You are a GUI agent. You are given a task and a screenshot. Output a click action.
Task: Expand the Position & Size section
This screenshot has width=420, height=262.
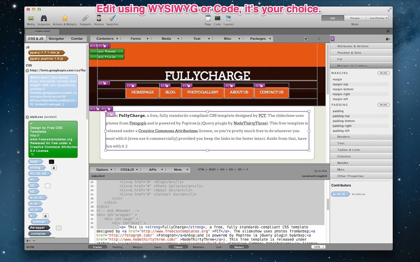pyautogui.click(x=361, y=53)
